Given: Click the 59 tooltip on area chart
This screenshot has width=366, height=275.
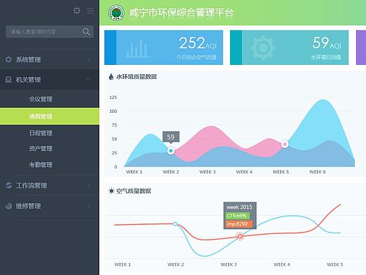Looking at the screenshot, I should (171, 137).
